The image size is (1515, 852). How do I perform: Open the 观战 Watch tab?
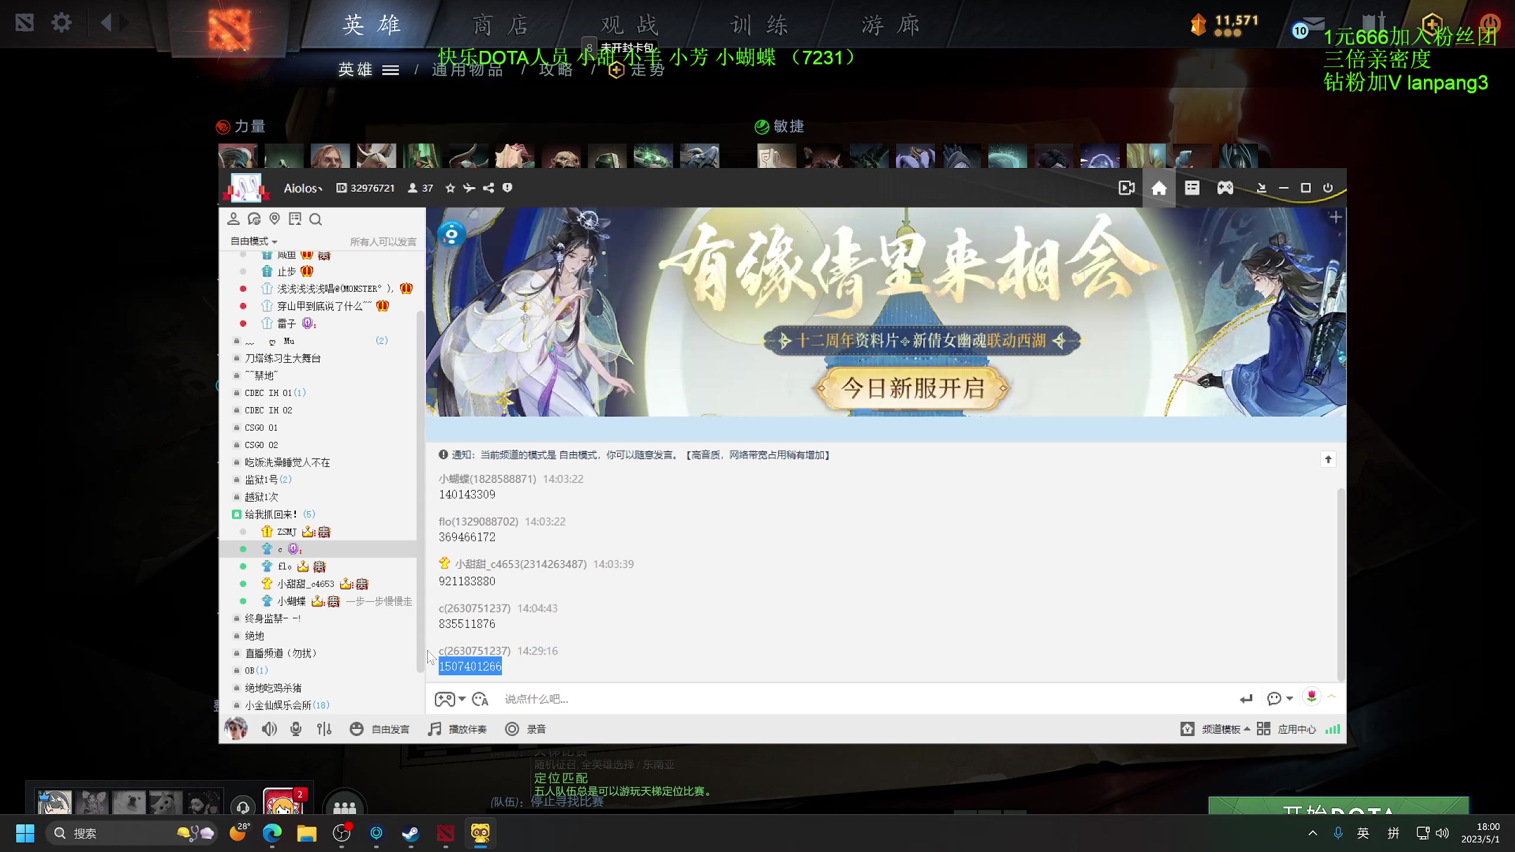click(630, 25)
